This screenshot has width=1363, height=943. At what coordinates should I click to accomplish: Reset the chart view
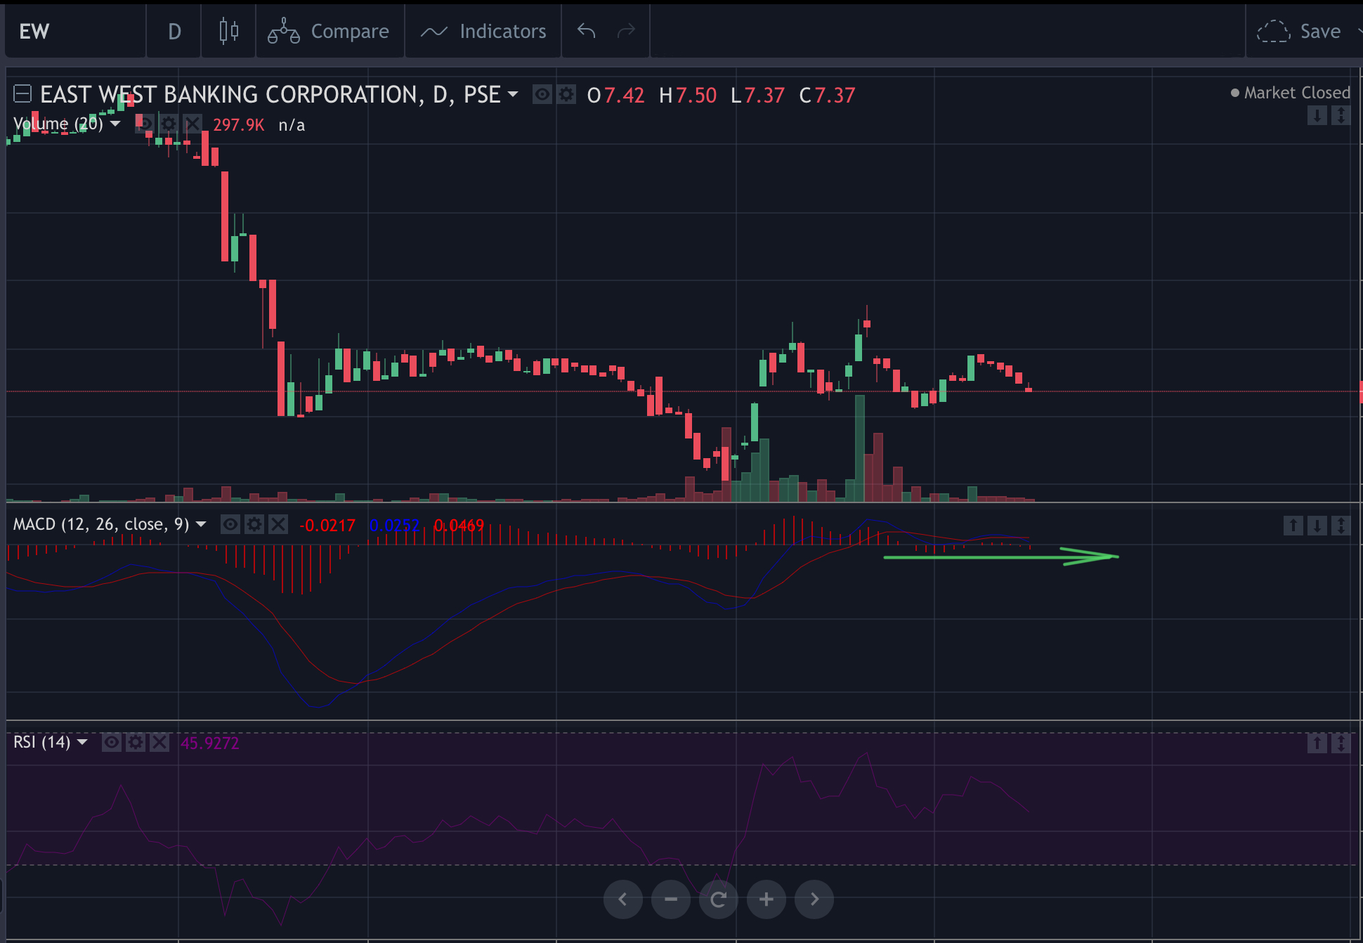(x=719, y=899)
